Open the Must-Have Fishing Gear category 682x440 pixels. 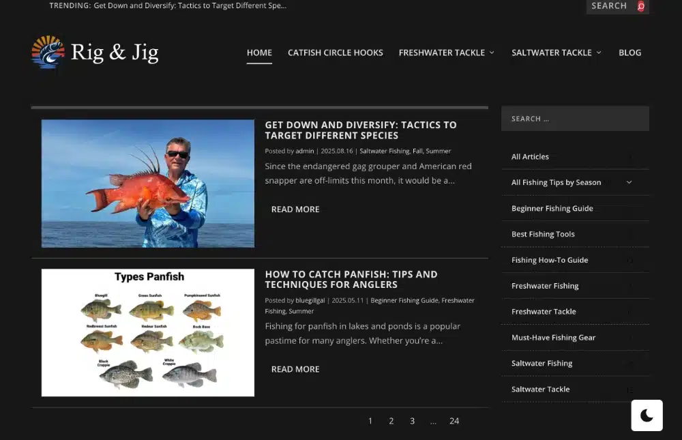click(x=553, y=337)
